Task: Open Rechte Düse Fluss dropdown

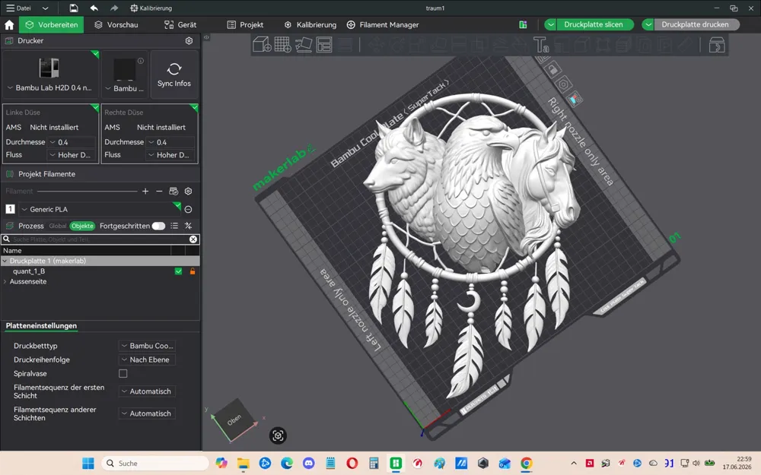Action: 170,155
